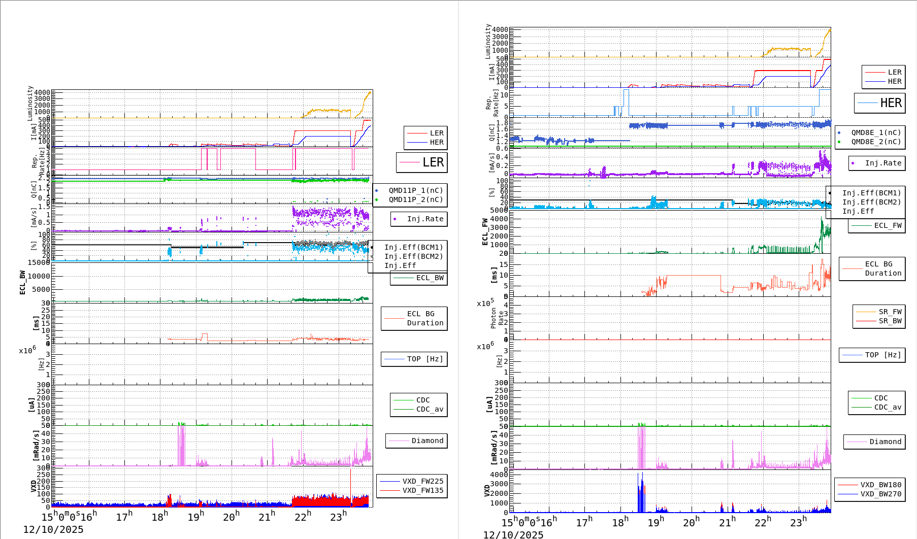
Task: Pick the blue VXD_FW225 legend line
Action: (390, 482)
